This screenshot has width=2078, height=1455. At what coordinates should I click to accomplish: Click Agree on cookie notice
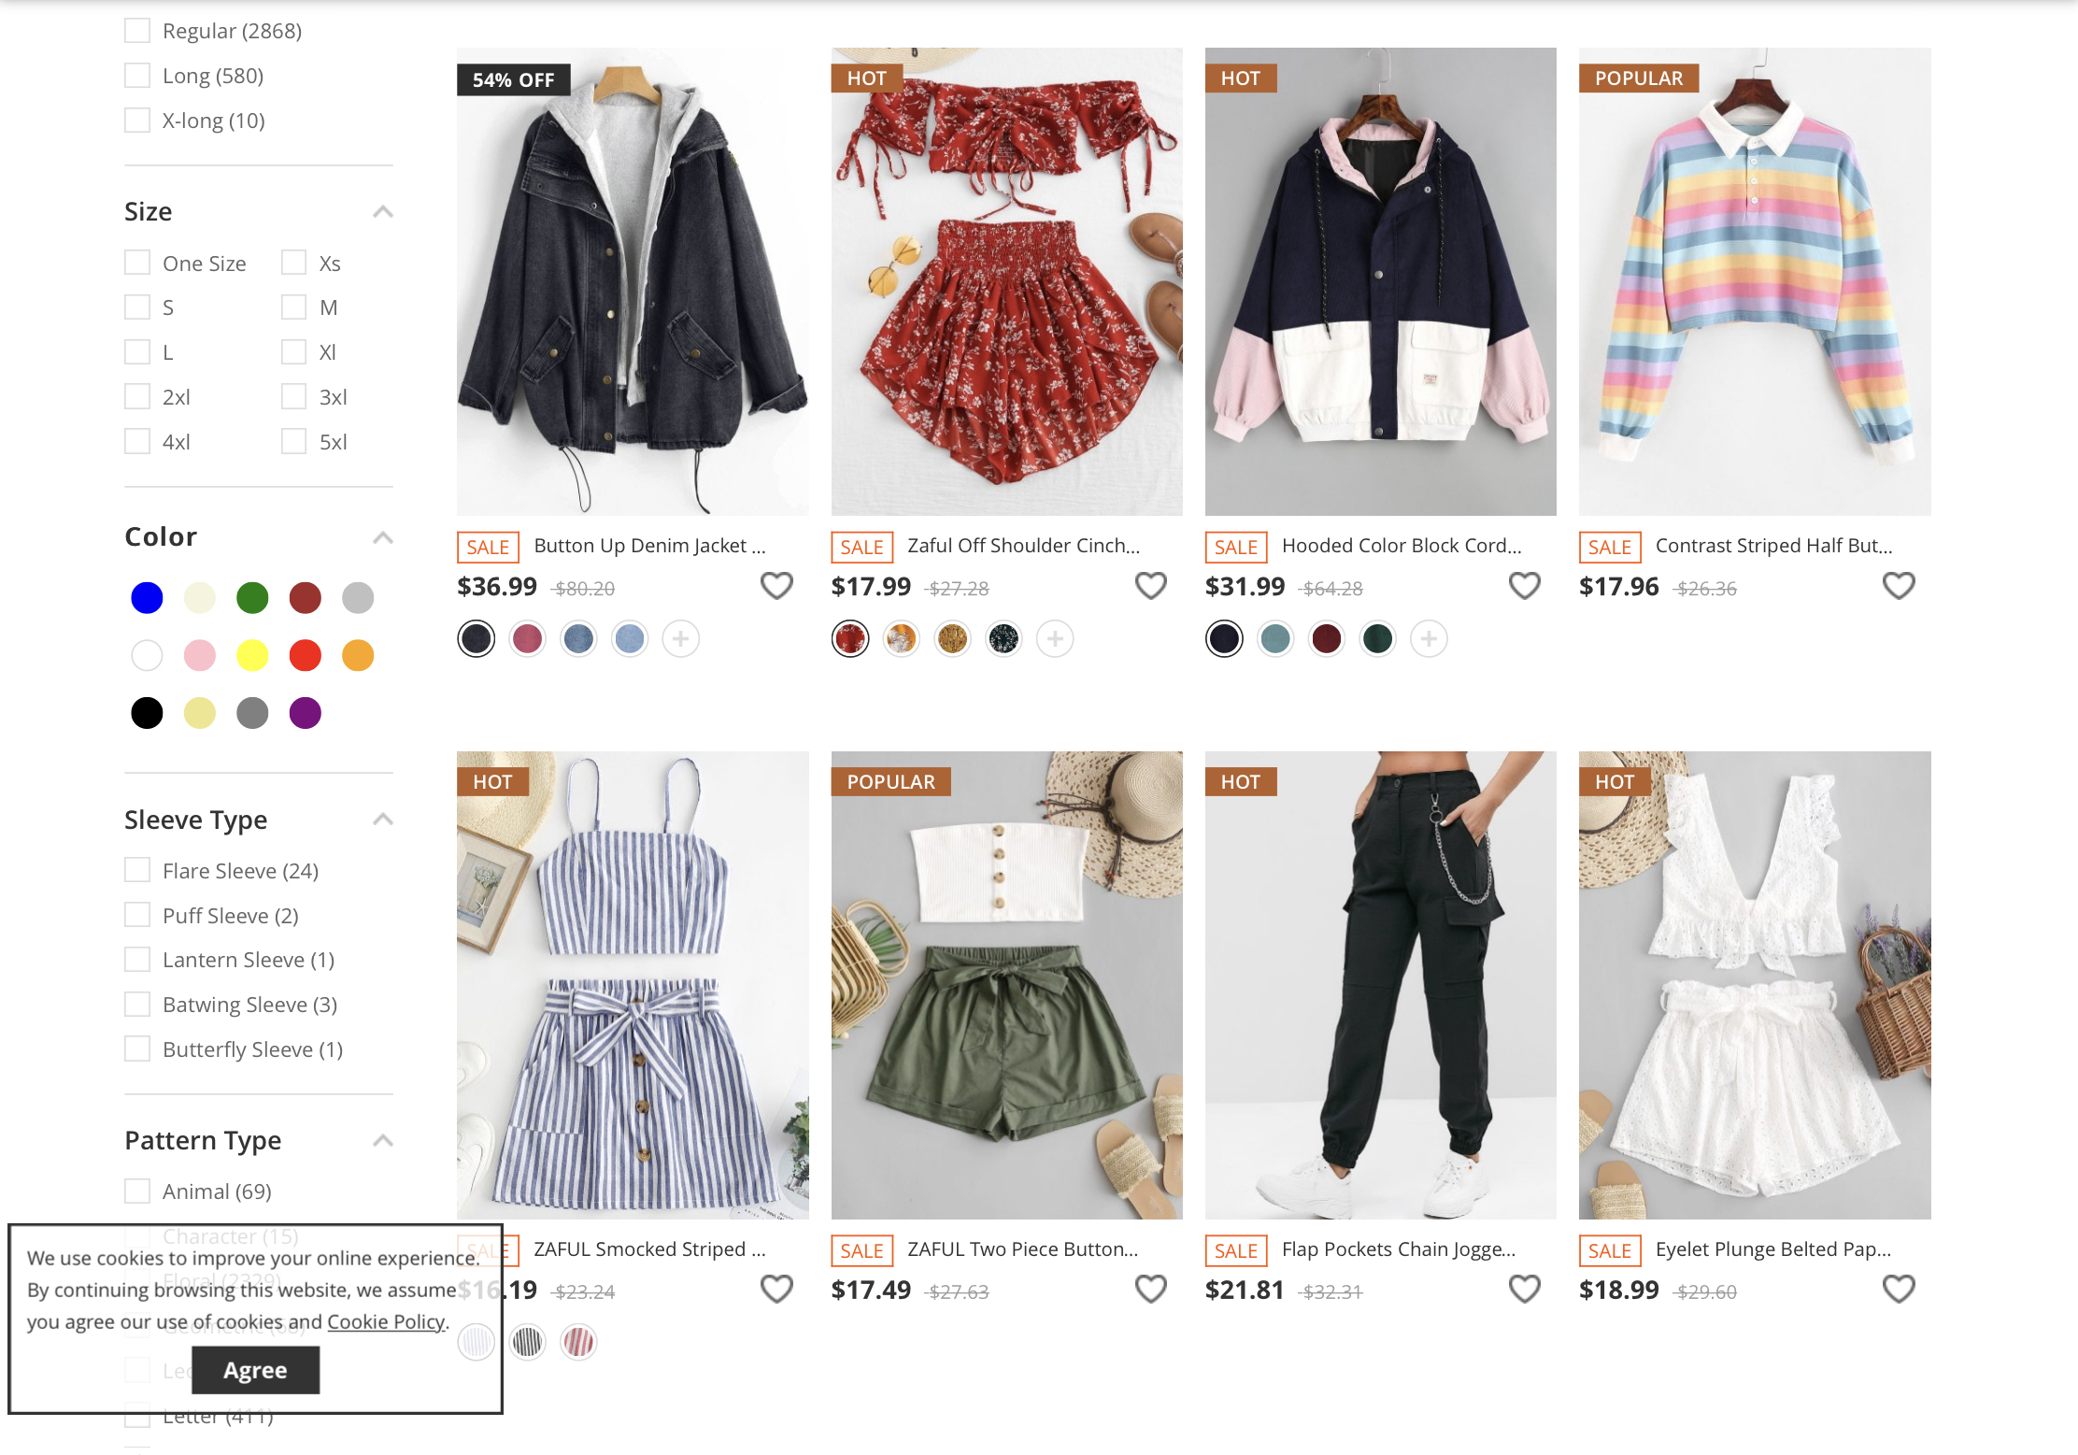tap(255, 1370)
